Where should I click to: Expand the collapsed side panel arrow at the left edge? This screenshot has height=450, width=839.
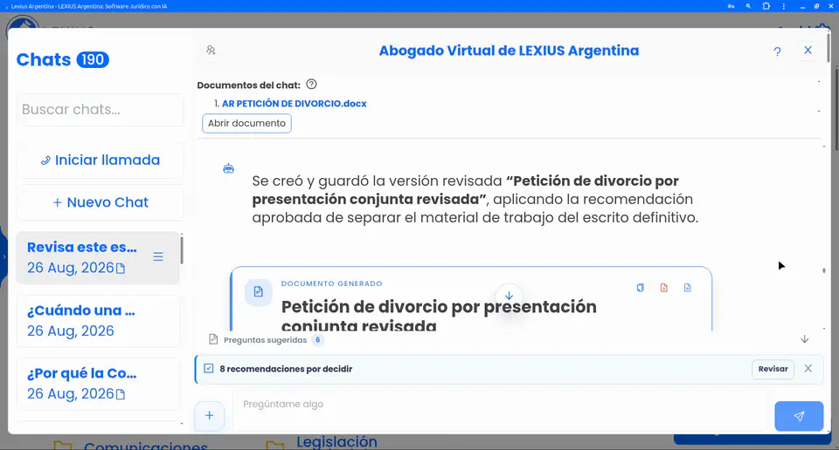pos(3,256)
